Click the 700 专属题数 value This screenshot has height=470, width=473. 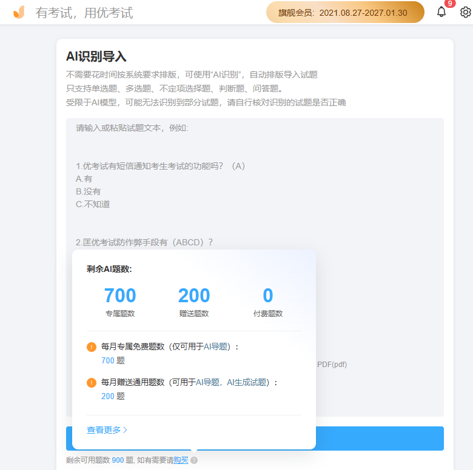pos(120,295)
